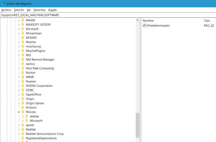
Task: Expand the Realtek Semiconductor Corp. key
Action: [19, 134]
